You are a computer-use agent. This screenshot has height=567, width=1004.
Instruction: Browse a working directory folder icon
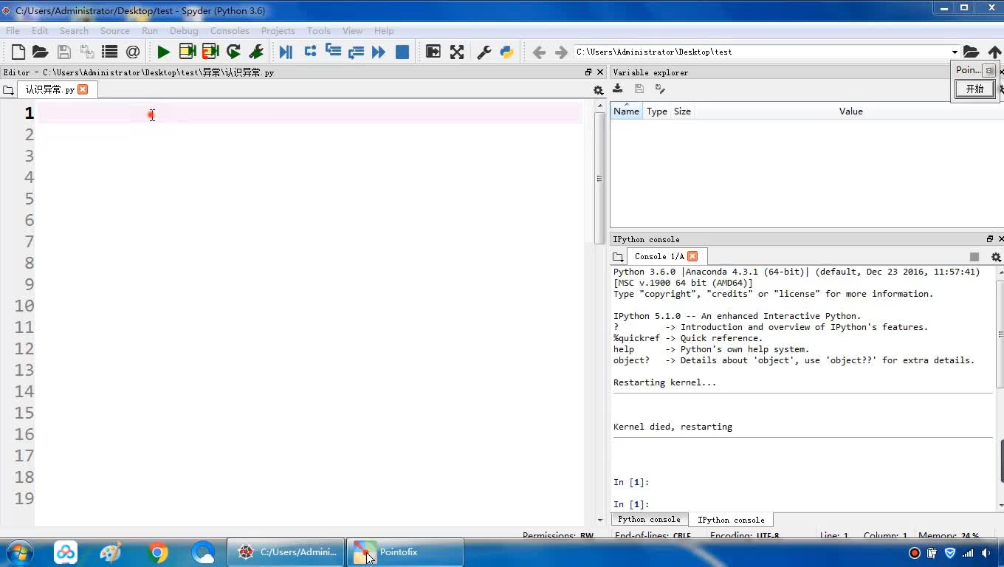(x=971, y=52)
